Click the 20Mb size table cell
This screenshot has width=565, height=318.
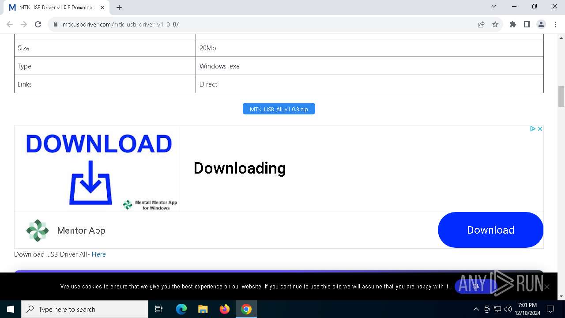coord(369,48)
